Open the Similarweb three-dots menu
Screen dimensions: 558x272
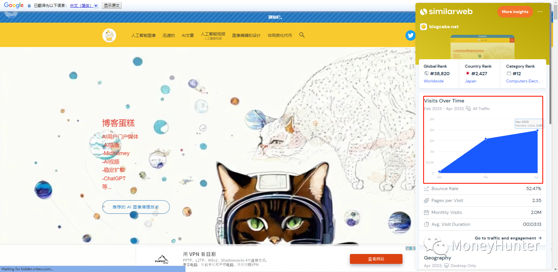click(x=540, y=12)
